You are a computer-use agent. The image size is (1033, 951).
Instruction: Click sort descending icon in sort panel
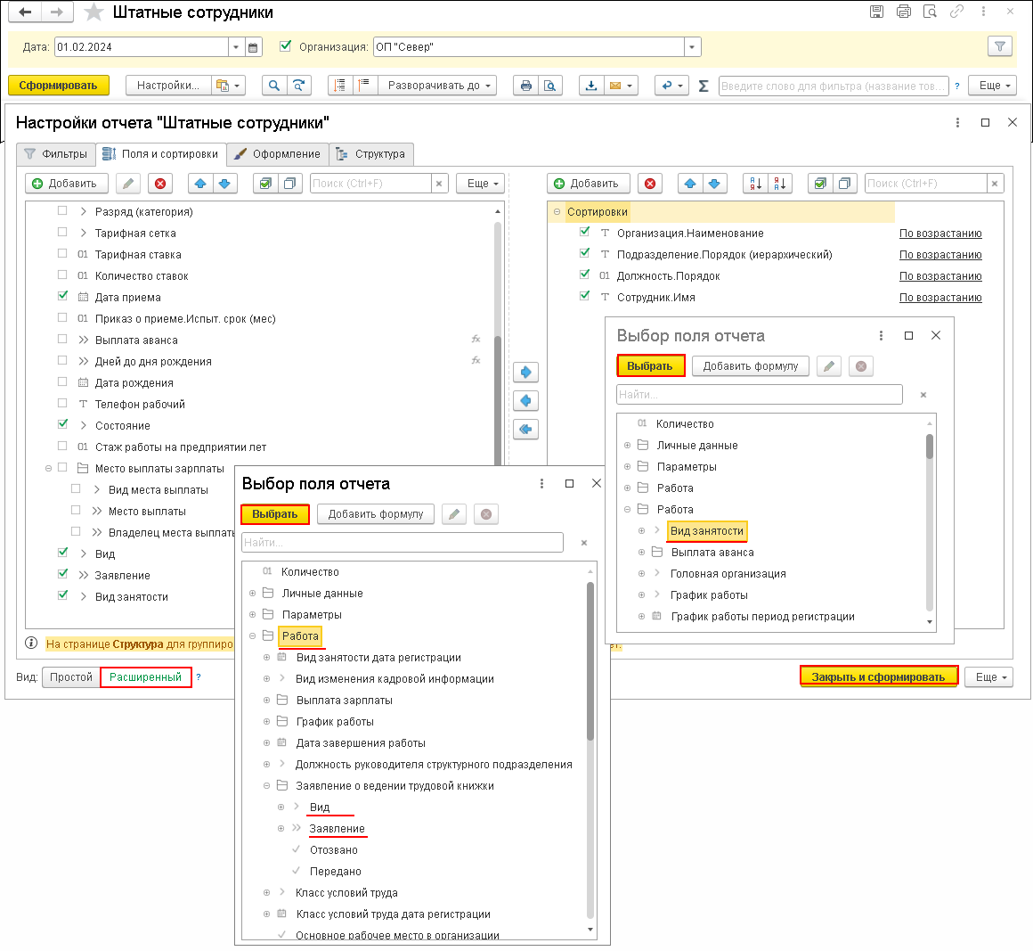click(x=780, y=184)
